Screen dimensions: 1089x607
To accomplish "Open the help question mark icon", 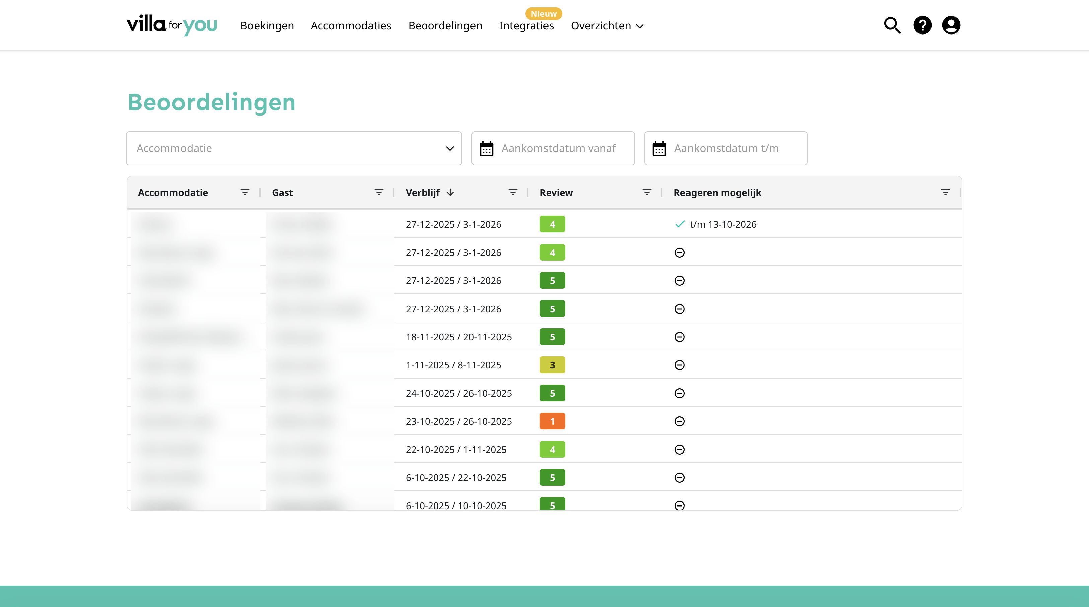I will coord(923,25).
